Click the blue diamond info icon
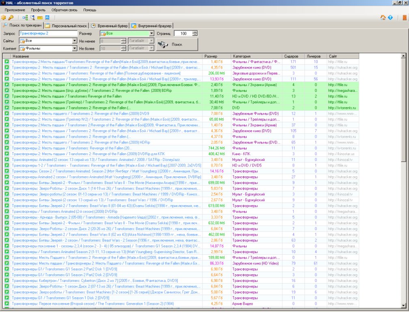This screenshot has width=409, height=312. [x=390, y=17]
